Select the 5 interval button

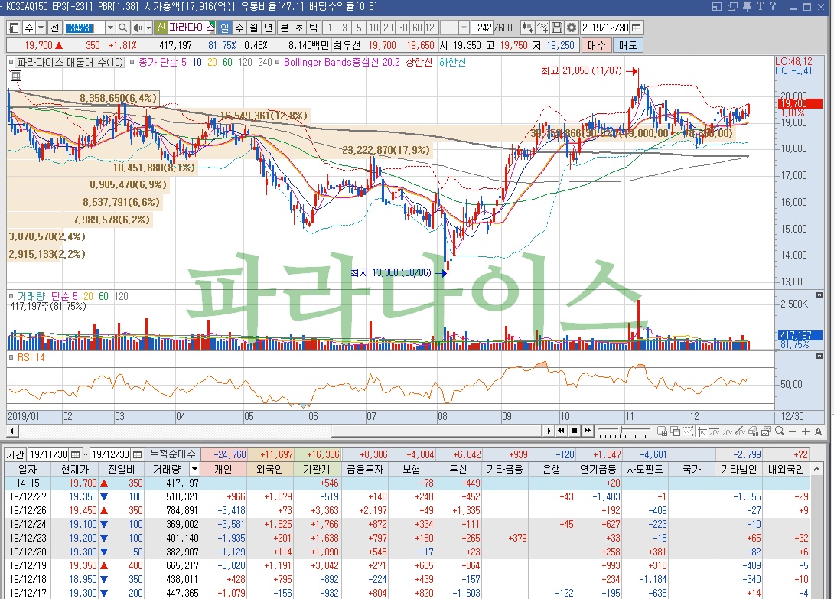[359, 28]
